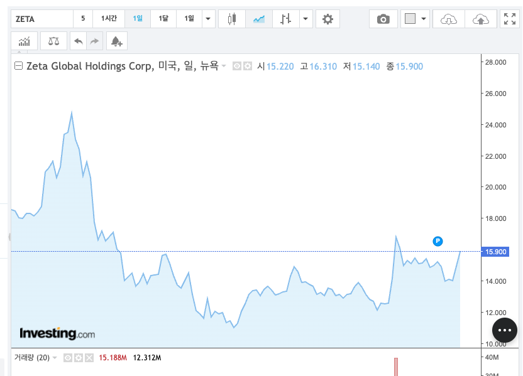
Task: Save chart layout to cloud
Action: pyautogui.click(x=481, y=19)
